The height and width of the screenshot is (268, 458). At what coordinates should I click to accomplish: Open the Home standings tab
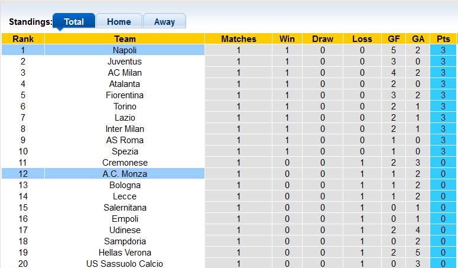coord(119,22)
